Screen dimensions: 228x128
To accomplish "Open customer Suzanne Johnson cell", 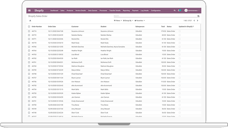I will tap(78, 31).
